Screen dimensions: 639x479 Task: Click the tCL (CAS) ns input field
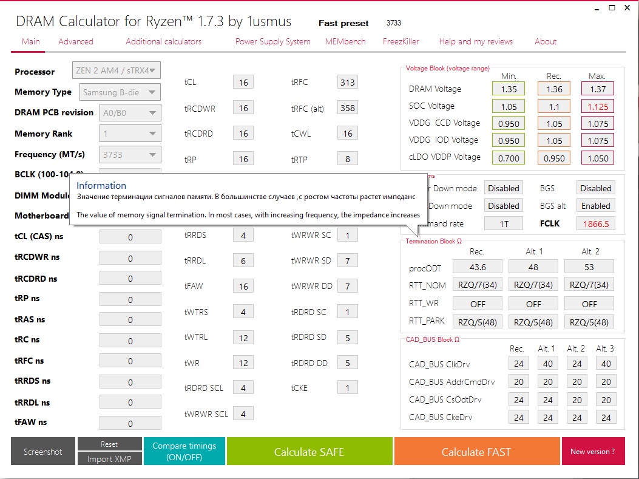(130, 237)
